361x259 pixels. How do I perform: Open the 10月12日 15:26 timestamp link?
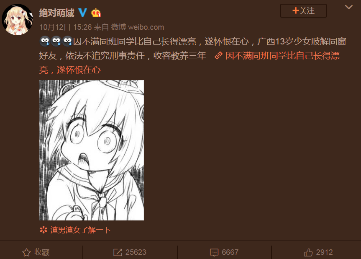click(66, 27)
